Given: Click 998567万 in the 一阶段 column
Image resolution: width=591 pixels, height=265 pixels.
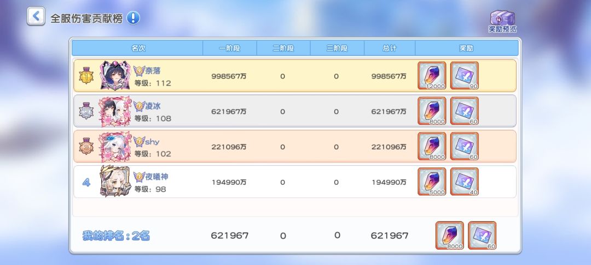Looking at the screenshot, I should [229, 76].
